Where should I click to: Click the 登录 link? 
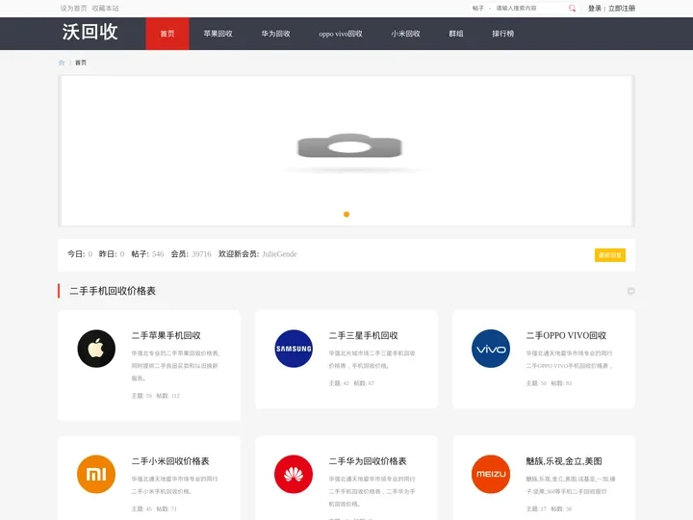595,8
